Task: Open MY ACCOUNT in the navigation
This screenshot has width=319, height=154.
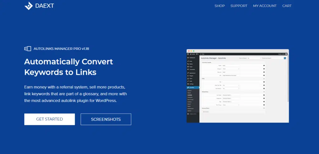Action: 265,6
